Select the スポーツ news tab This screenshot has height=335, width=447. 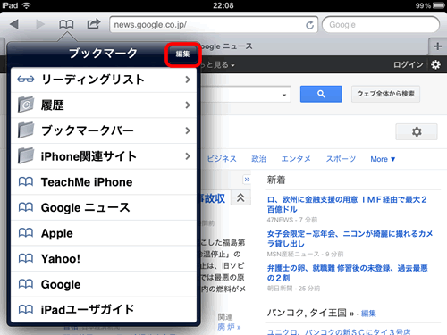pyautogui.click(x=341, y=159)
